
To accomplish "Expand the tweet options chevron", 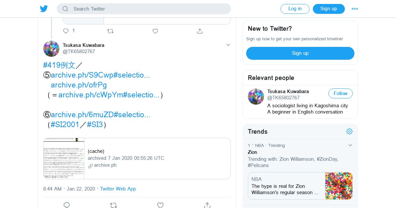I will [x=228, y=45].
